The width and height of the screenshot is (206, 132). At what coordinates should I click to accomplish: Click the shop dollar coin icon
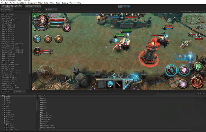pyautogui.click(x=48, y=39)
